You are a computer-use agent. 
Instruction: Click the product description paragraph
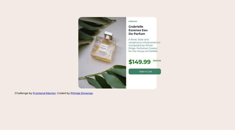[144, 45]
